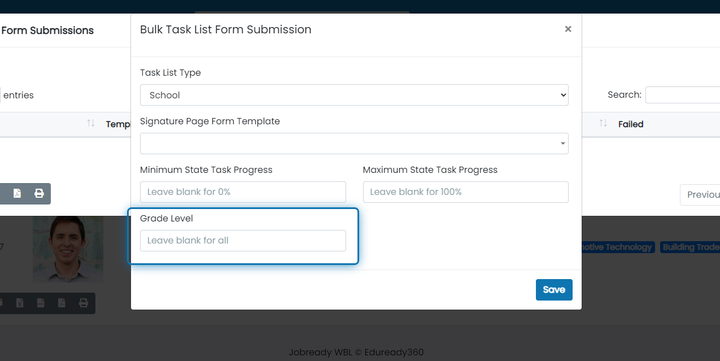Click the Previous pagination button
The image size is (720, 361).
700,194
